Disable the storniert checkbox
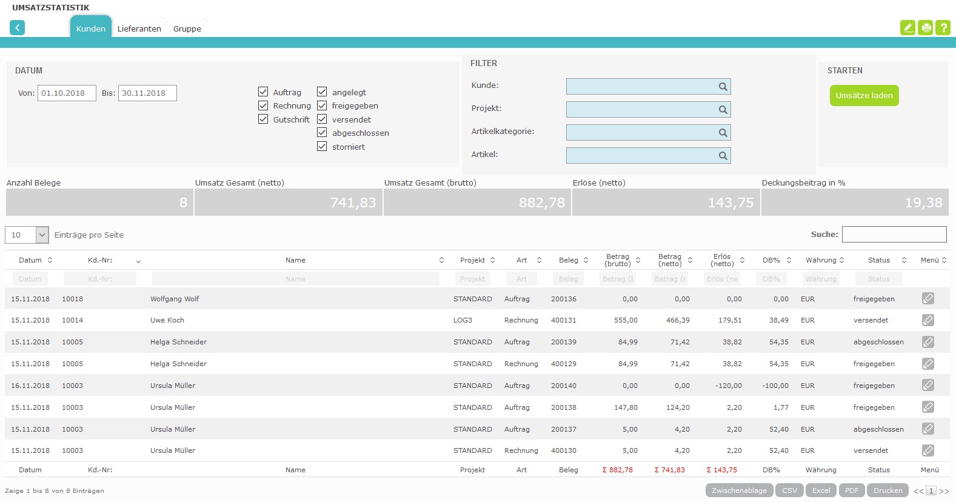 322,146
